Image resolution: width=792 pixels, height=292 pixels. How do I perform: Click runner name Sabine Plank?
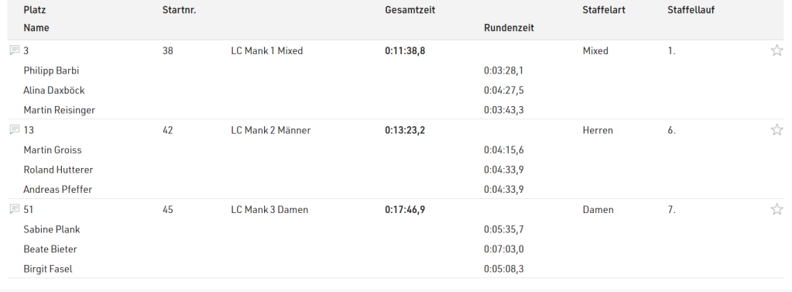[52, 228]
